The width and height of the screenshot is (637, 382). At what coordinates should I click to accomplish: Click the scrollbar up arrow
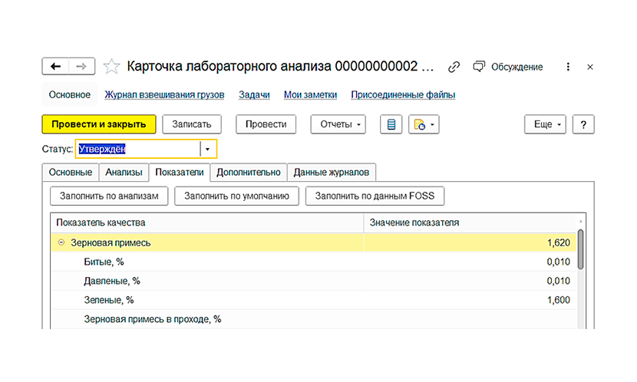[x=581, y=221]
